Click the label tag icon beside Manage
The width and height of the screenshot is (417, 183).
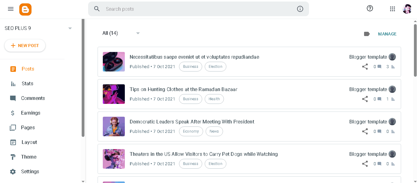pos(367,34)
